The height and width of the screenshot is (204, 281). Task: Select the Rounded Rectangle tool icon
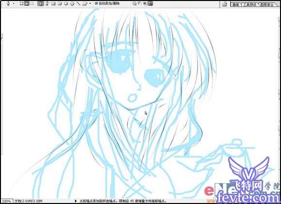[60, 3]
